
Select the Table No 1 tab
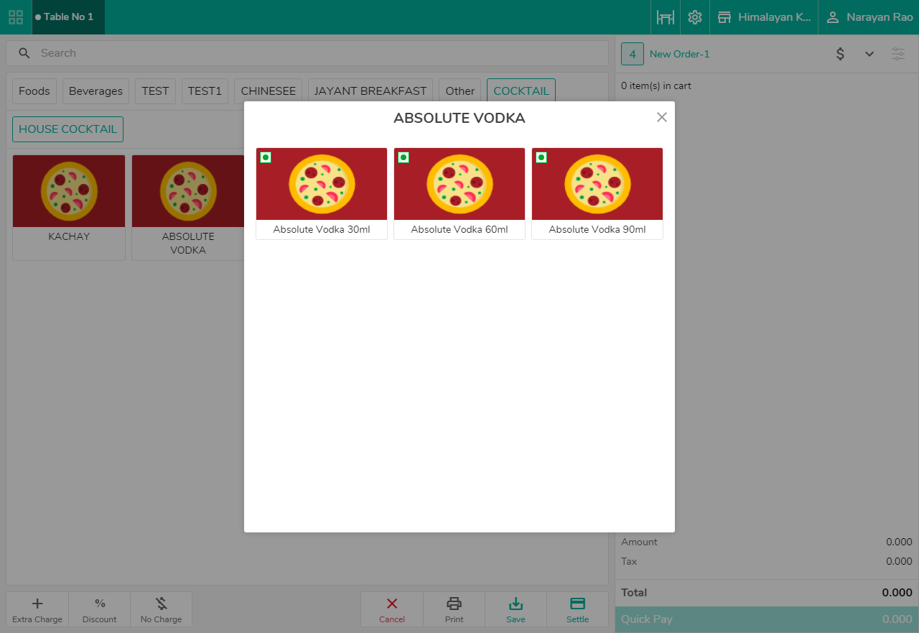[68, 17]
